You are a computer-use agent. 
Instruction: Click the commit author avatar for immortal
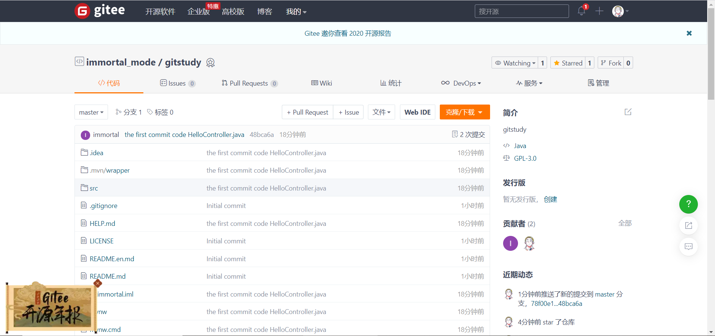[x=85, y=135]
